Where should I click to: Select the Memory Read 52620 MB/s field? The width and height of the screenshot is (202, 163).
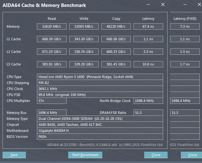pyautogui.click(x=52, y=26)
